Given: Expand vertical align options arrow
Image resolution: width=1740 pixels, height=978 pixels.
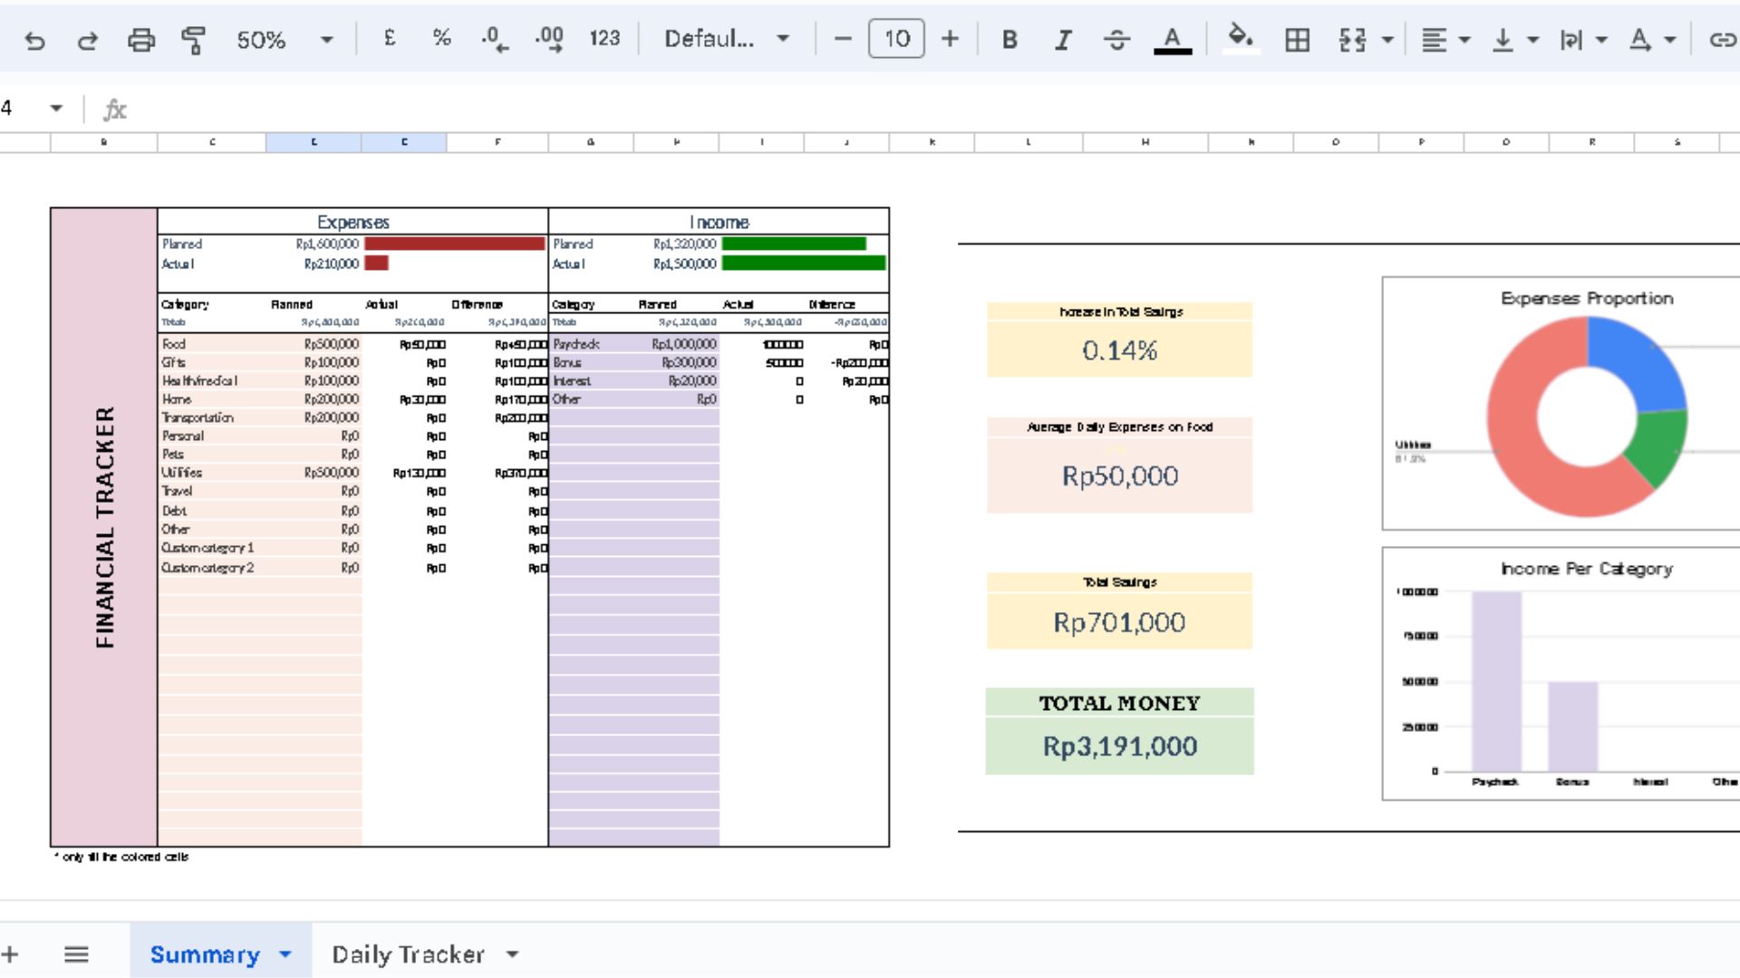Looking at the screenshot, I should (x=1533, y=40).
